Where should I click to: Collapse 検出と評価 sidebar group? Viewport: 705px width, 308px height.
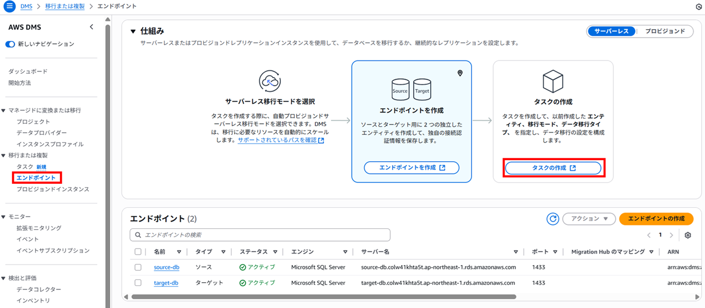tap(4, 278)
